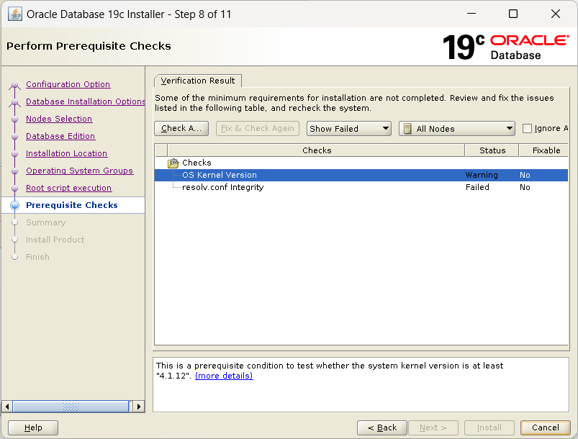Select the OS Kernel Version row
This screenshot has height=439, width=578.
(361, 175)
